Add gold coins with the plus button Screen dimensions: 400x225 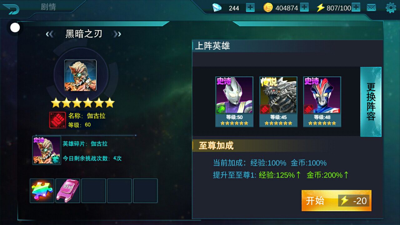coord(304,7)
